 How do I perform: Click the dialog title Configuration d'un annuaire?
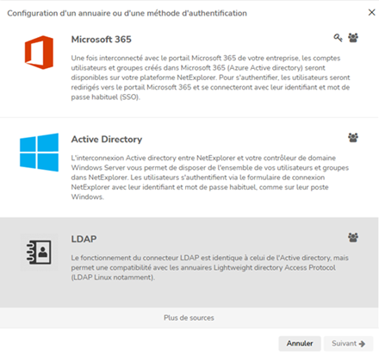tap(127, 13)
